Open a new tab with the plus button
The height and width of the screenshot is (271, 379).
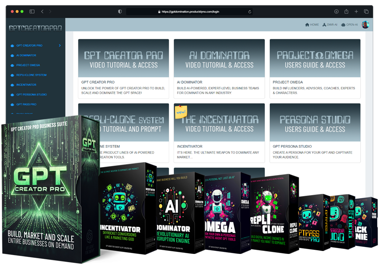356,11
